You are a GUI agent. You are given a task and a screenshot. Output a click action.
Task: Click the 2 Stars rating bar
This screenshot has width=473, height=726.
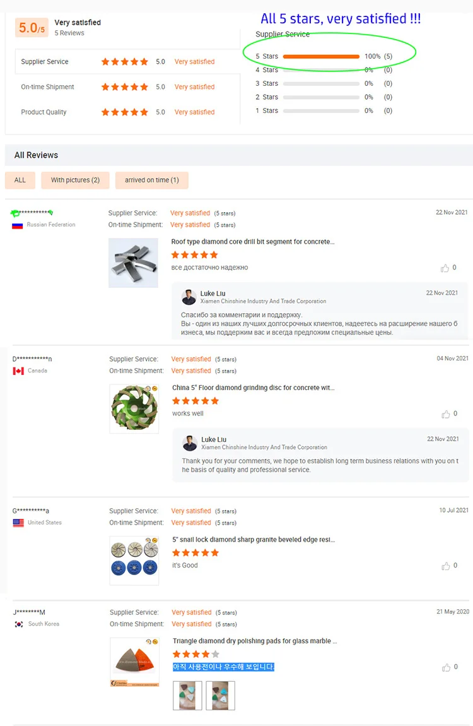(322, 97)
